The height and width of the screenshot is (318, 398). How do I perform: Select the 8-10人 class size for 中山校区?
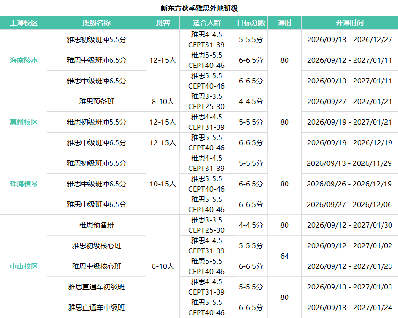coord(162,266)
